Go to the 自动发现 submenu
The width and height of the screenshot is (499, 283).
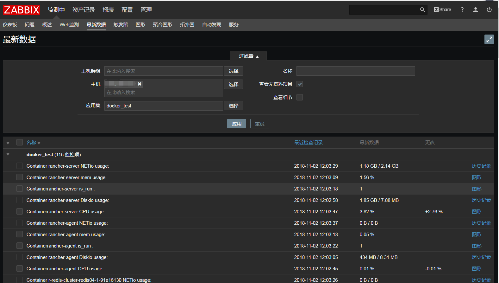click(212, 25)
